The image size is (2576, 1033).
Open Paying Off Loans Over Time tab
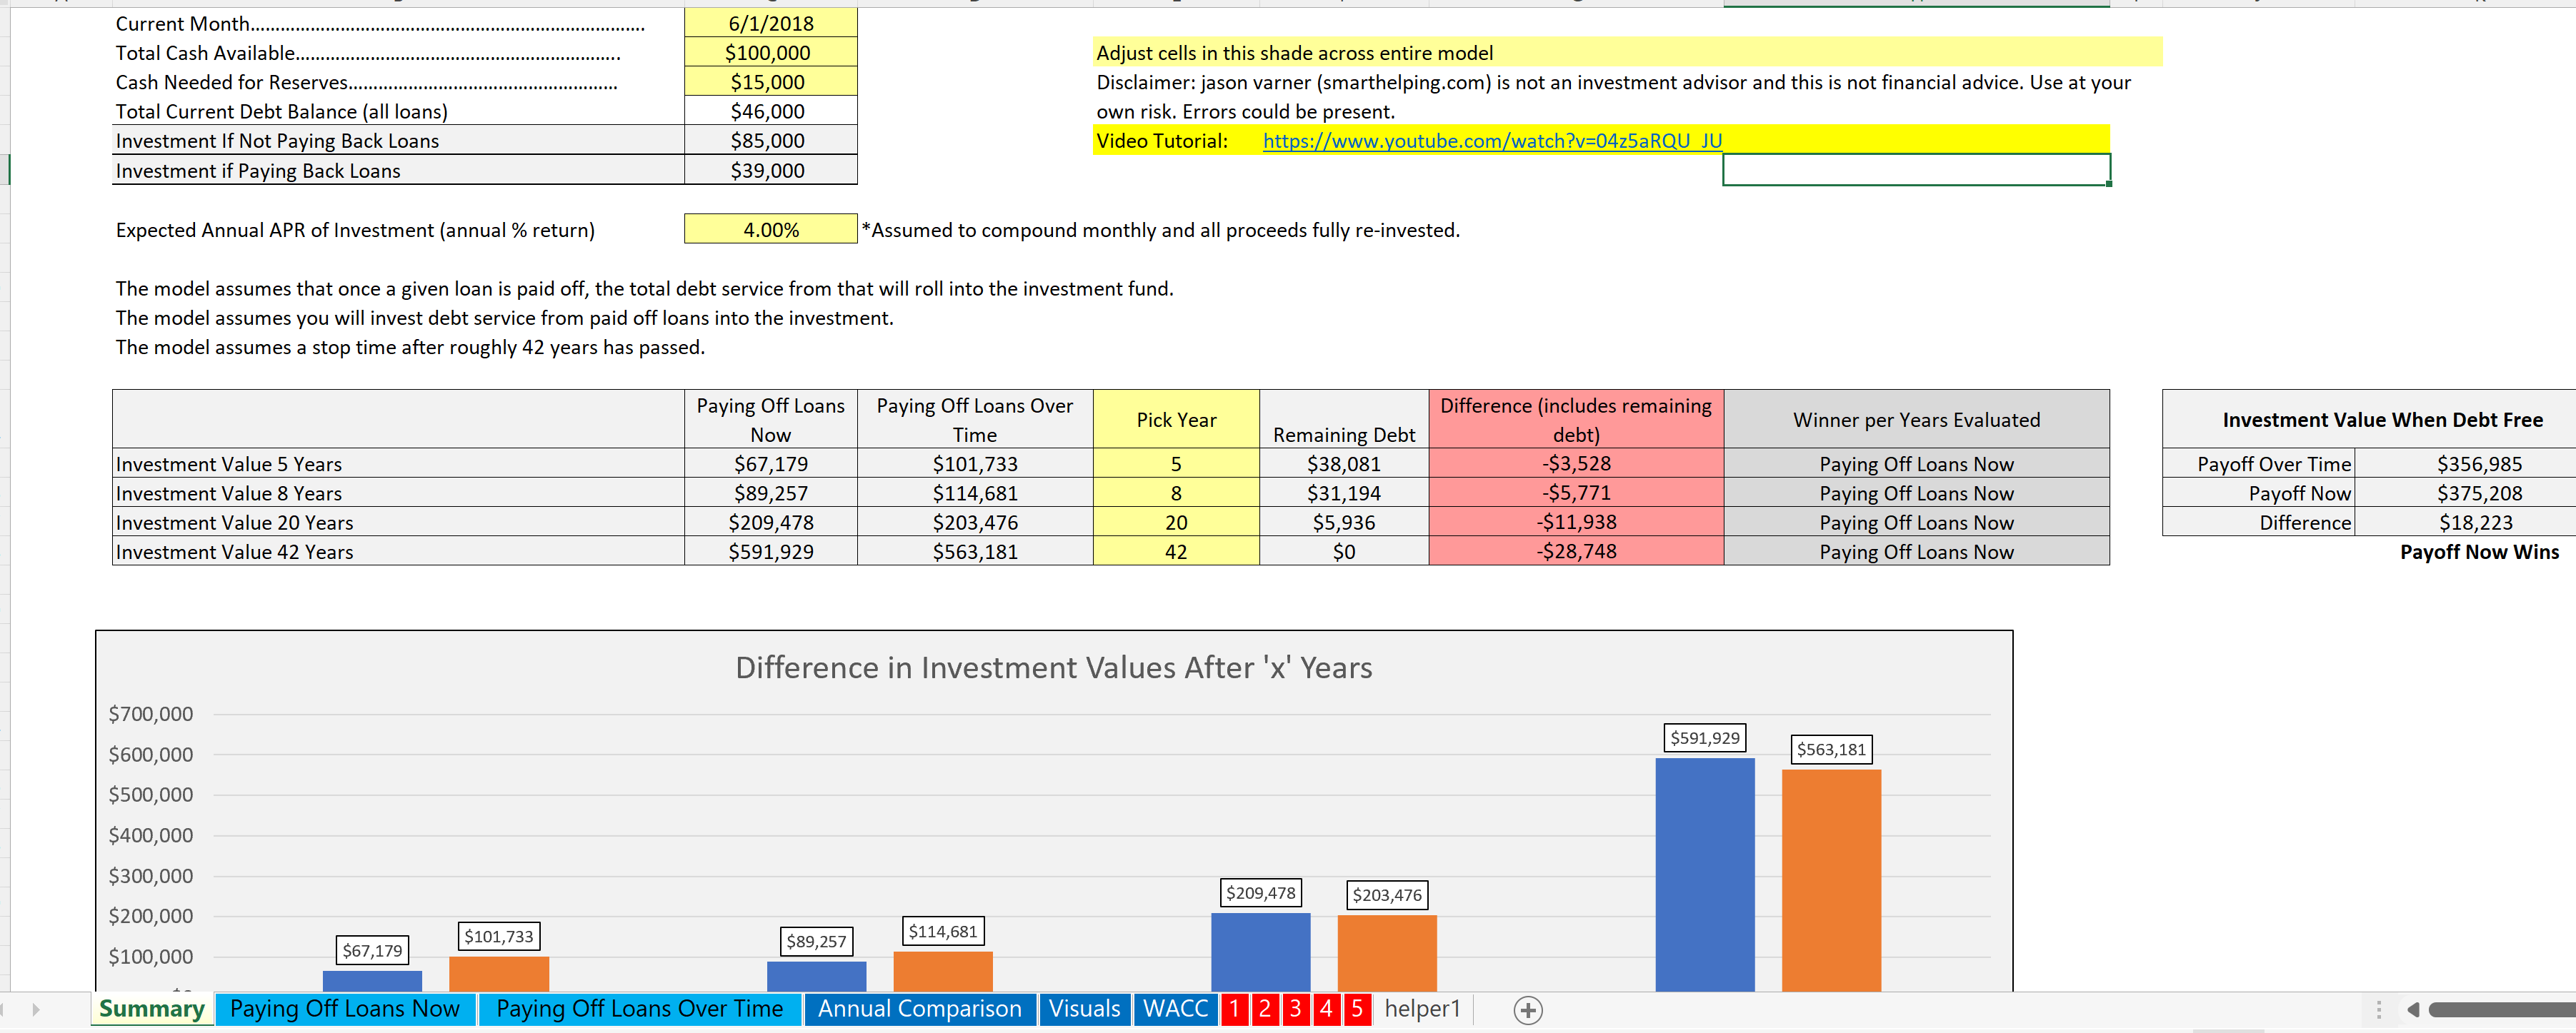[x=640, y=1009]
